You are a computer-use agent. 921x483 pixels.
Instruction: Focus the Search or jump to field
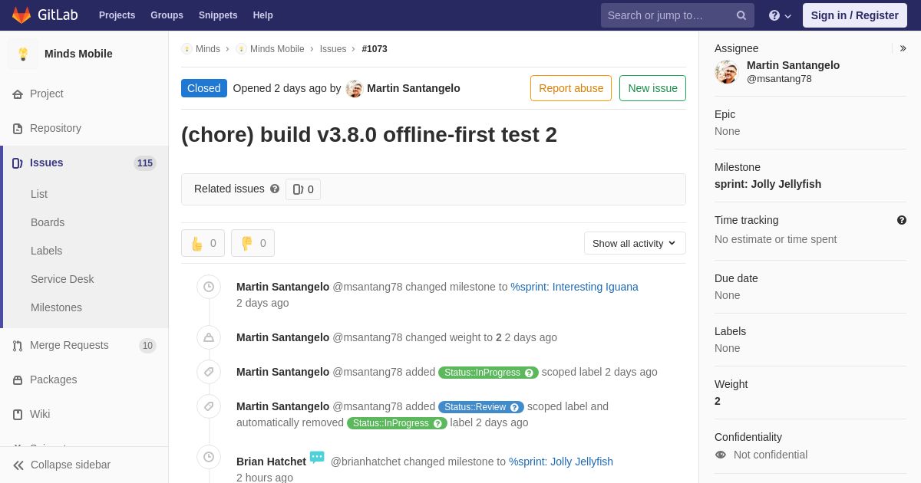[x=678, y=15]
